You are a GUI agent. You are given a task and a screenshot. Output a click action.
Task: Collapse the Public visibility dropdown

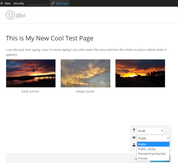tap(153, 138)
